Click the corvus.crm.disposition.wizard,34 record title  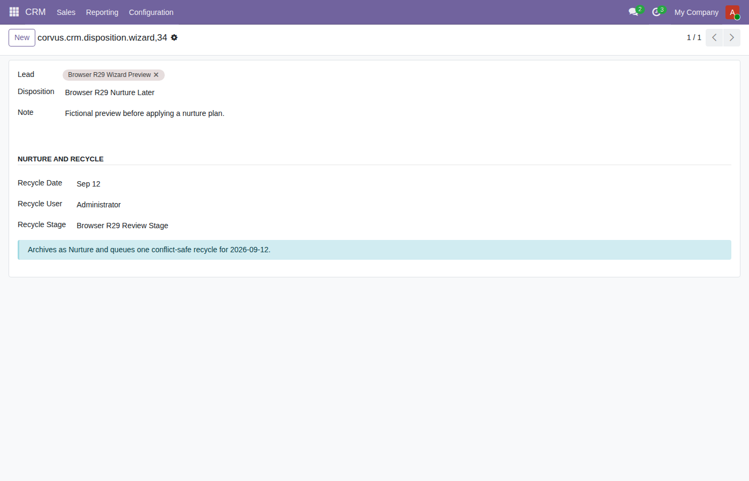pos(102,37)
